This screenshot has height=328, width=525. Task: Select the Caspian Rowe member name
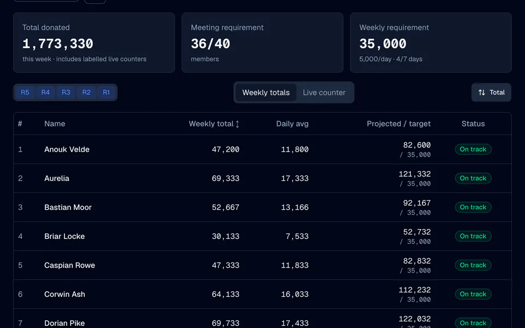(x=69, y=265)
